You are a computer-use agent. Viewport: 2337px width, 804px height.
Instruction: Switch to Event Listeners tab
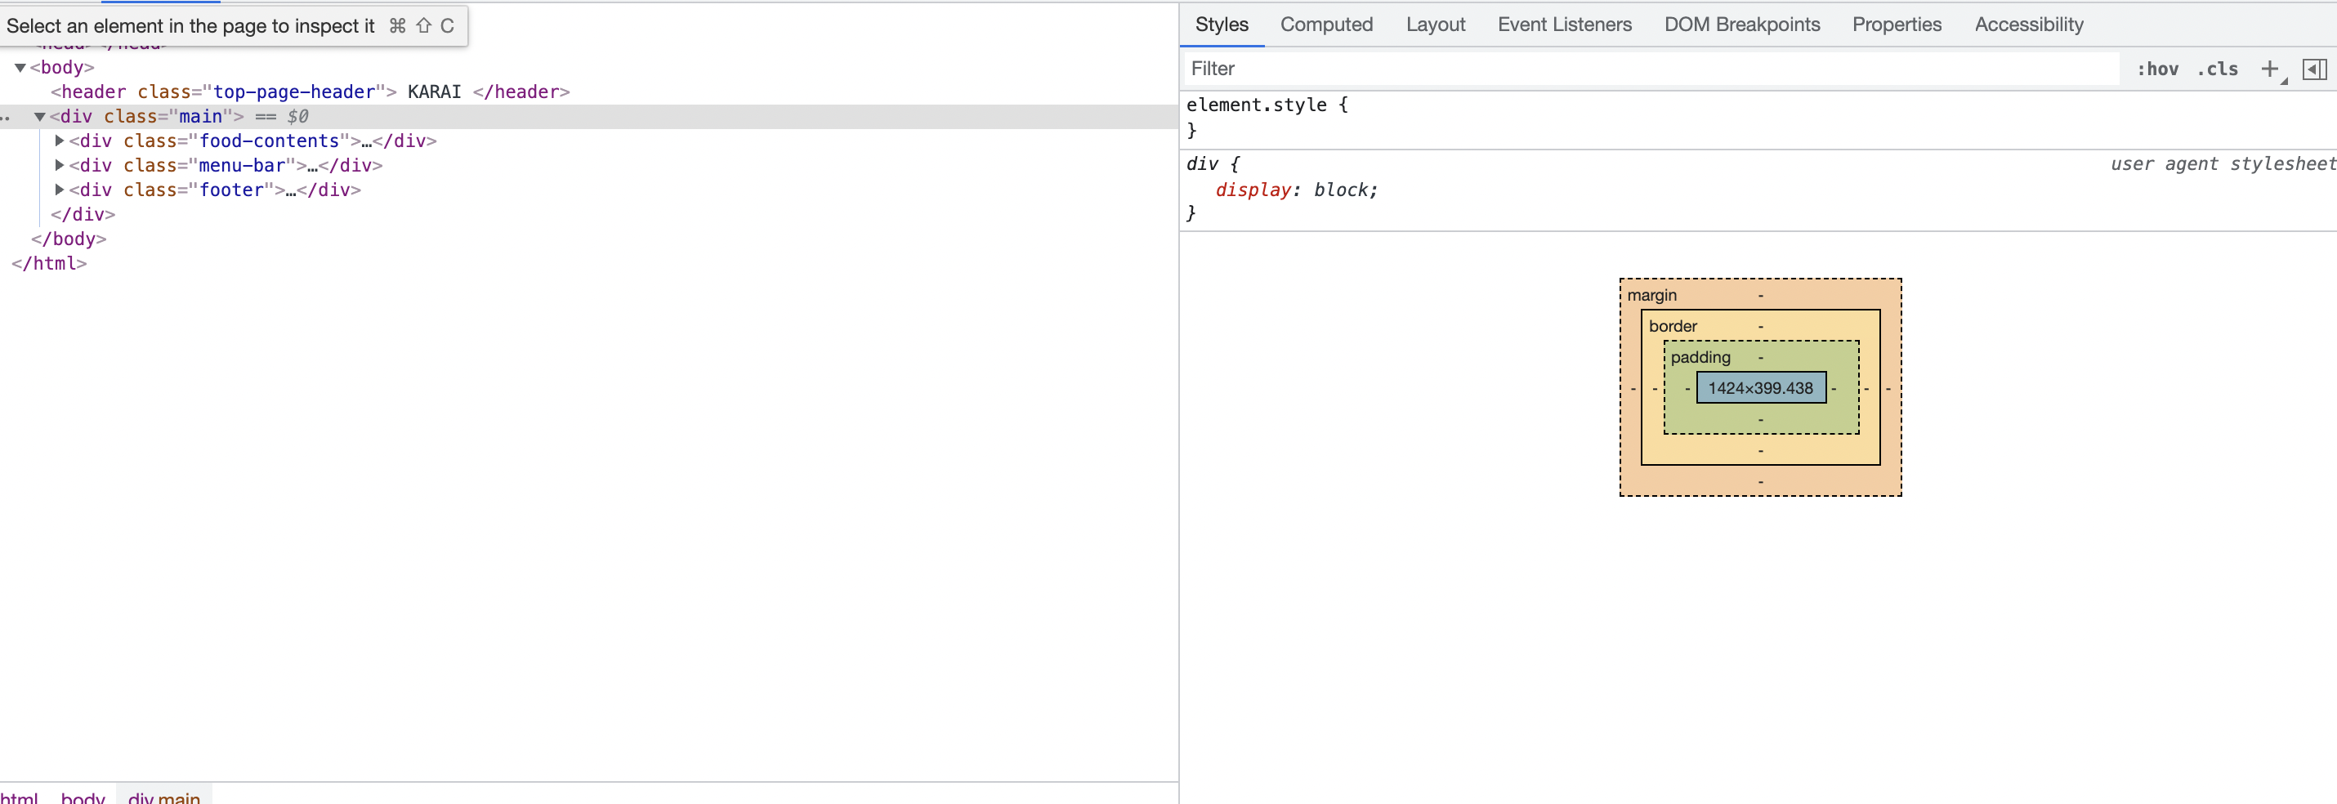pyautogui.click(x=1564, y=25)
